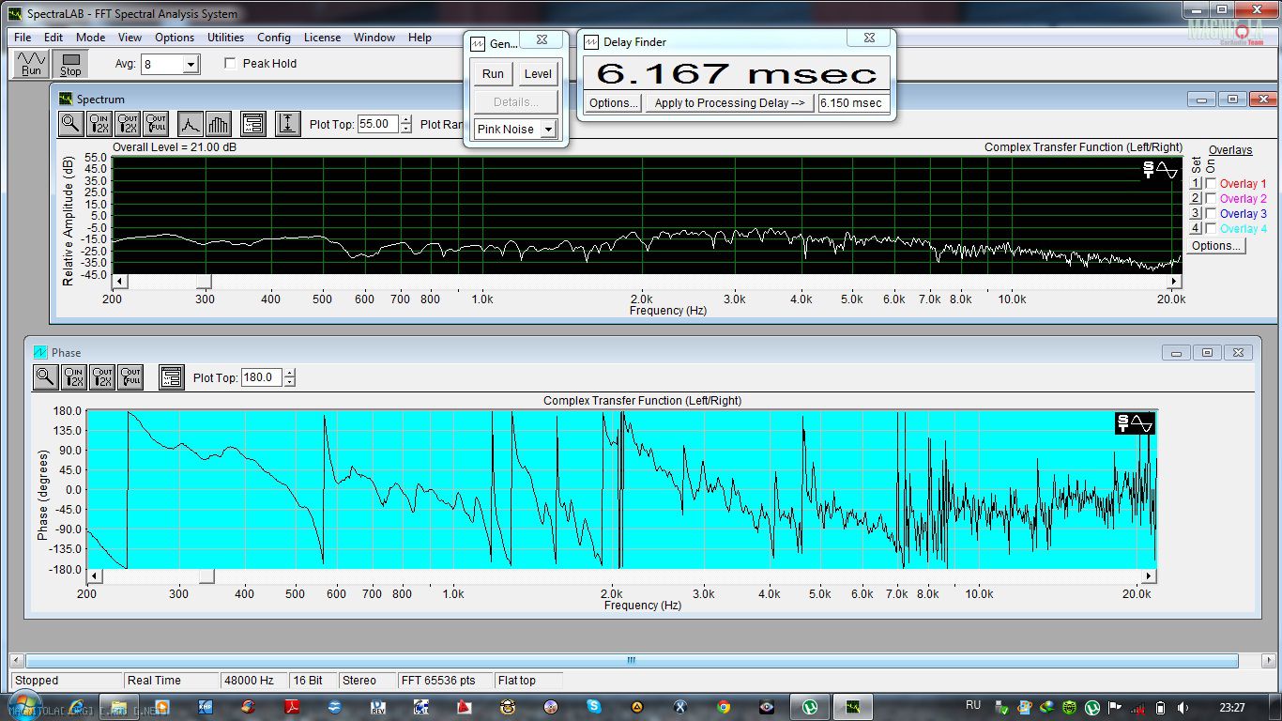Open the License menu
The image size is (1282, 721).
click(x=322, y=38)
